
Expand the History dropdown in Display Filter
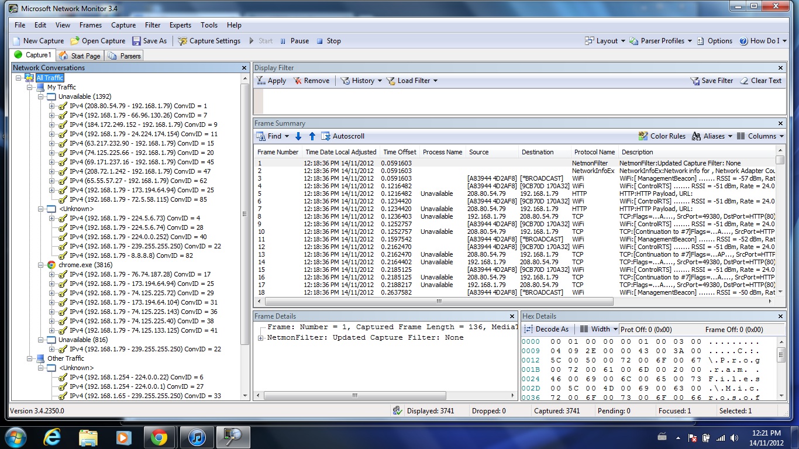pos(361,81)
